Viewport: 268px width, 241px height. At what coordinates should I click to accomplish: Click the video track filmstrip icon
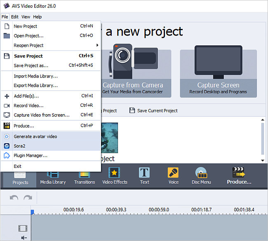tap(23, 228)
